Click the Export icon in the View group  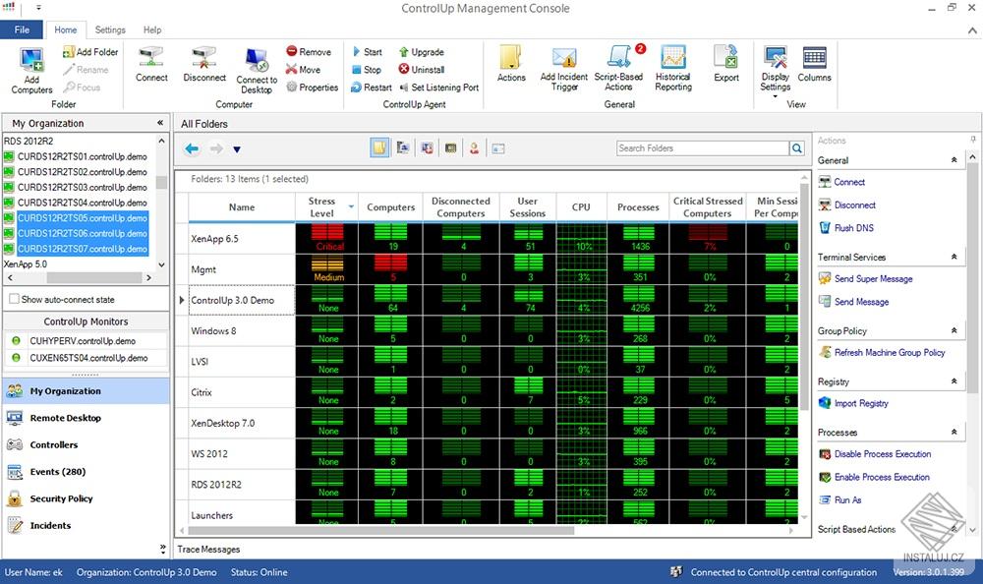coord(725,65)
